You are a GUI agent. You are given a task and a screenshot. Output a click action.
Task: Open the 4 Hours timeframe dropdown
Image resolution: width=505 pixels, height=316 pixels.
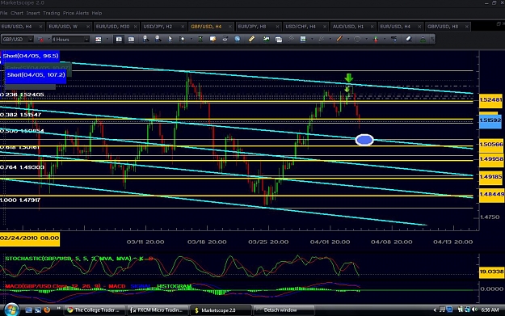(86, 40)
